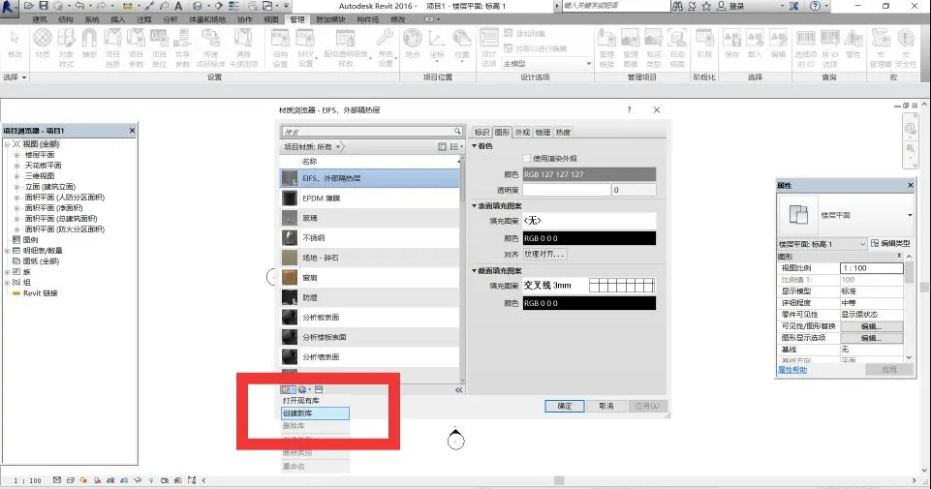Expand 明细表/数量 in project browser
The height and width of the screenshot is (489, 931).
pos(7,251)
